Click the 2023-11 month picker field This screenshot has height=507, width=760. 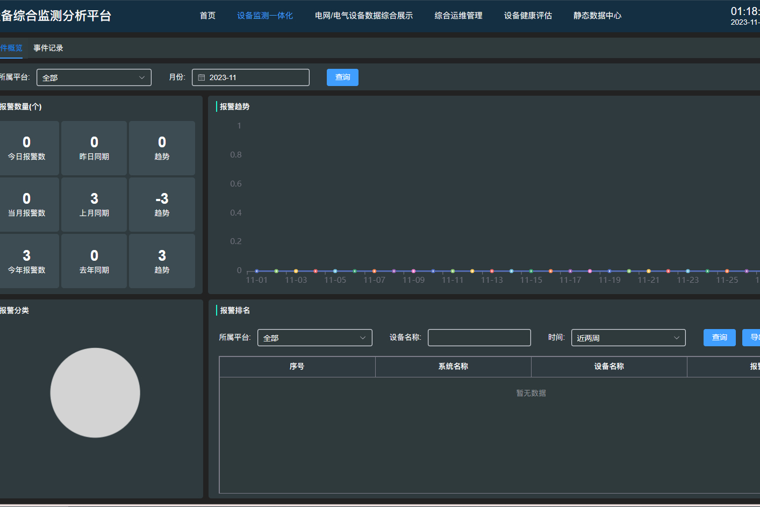pos(250,77)
